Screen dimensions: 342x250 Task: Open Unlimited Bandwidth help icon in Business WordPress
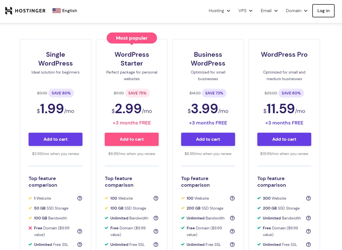pos(232,218)
